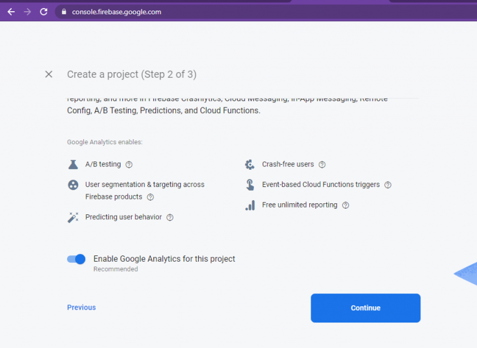Open help for Free unlimited reporting
Screen dimensions: 477x348
(345, 205)
